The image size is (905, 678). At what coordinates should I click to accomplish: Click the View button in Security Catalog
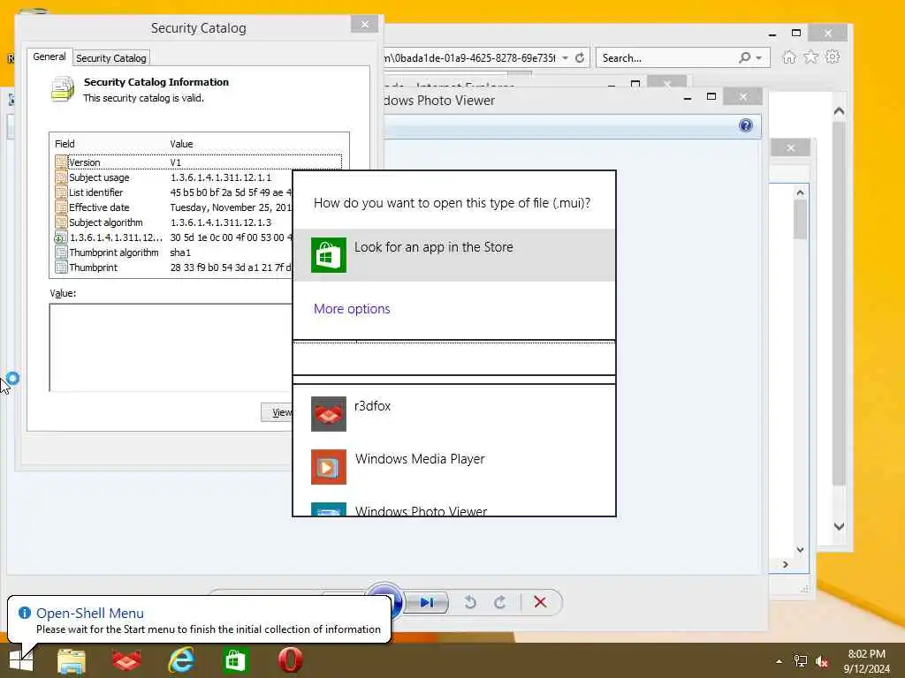(x=278, y=412)
